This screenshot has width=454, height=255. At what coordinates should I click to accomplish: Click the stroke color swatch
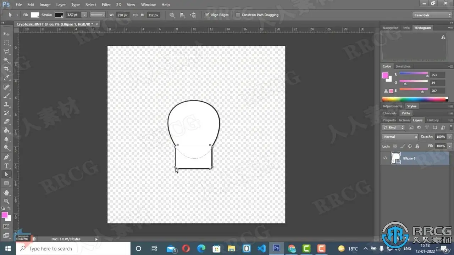pyautogui.click(x=59, y=15)
